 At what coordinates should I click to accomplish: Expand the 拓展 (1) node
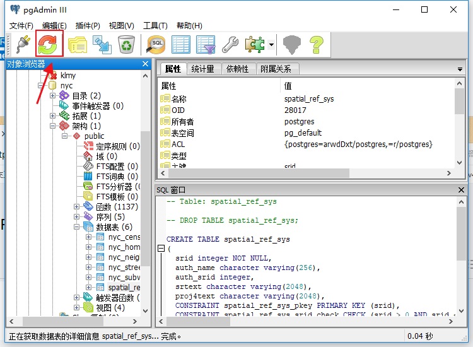[x=52, y=116]
